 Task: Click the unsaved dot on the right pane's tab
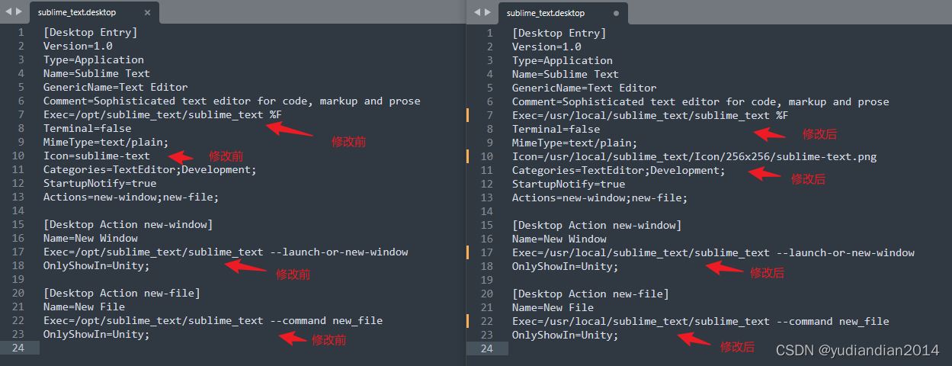click(x=616, y=13)
